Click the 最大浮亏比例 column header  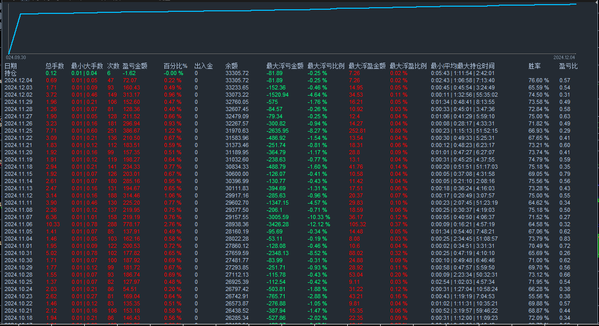tap(326, 66)
